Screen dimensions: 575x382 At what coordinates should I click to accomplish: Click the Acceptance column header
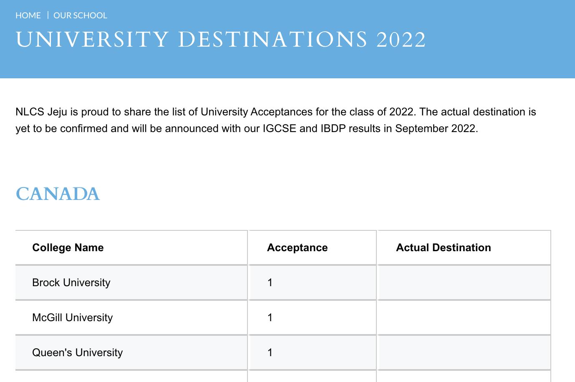297,247
